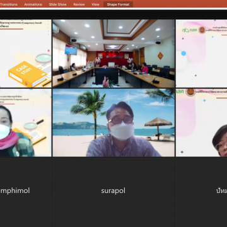The image size is (227, 227).
Task: Click the round emblem in bottom-right tile
Action: (190, 92)
